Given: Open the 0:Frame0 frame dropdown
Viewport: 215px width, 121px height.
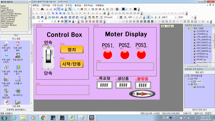Looking at the screenshot, I should [x=118, y=17].
